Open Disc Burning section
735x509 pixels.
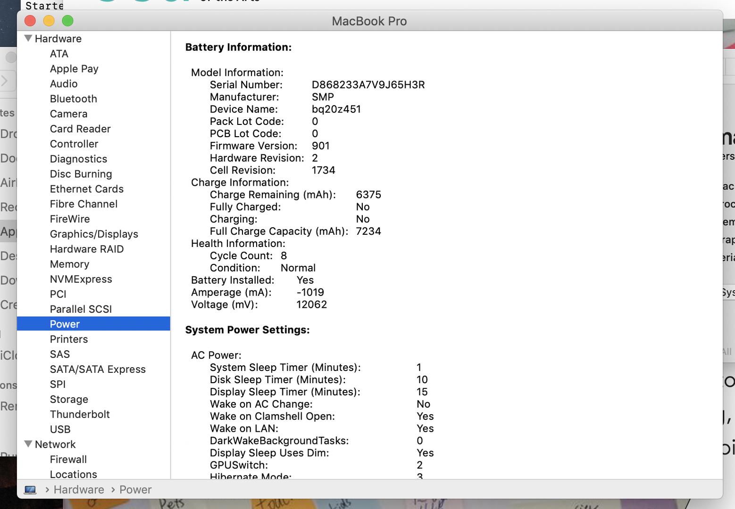pos(81,174)
